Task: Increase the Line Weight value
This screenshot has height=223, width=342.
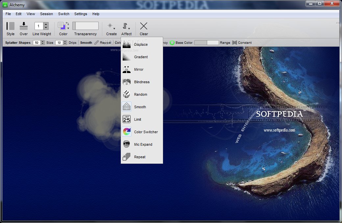Action: tap(46, 24)
